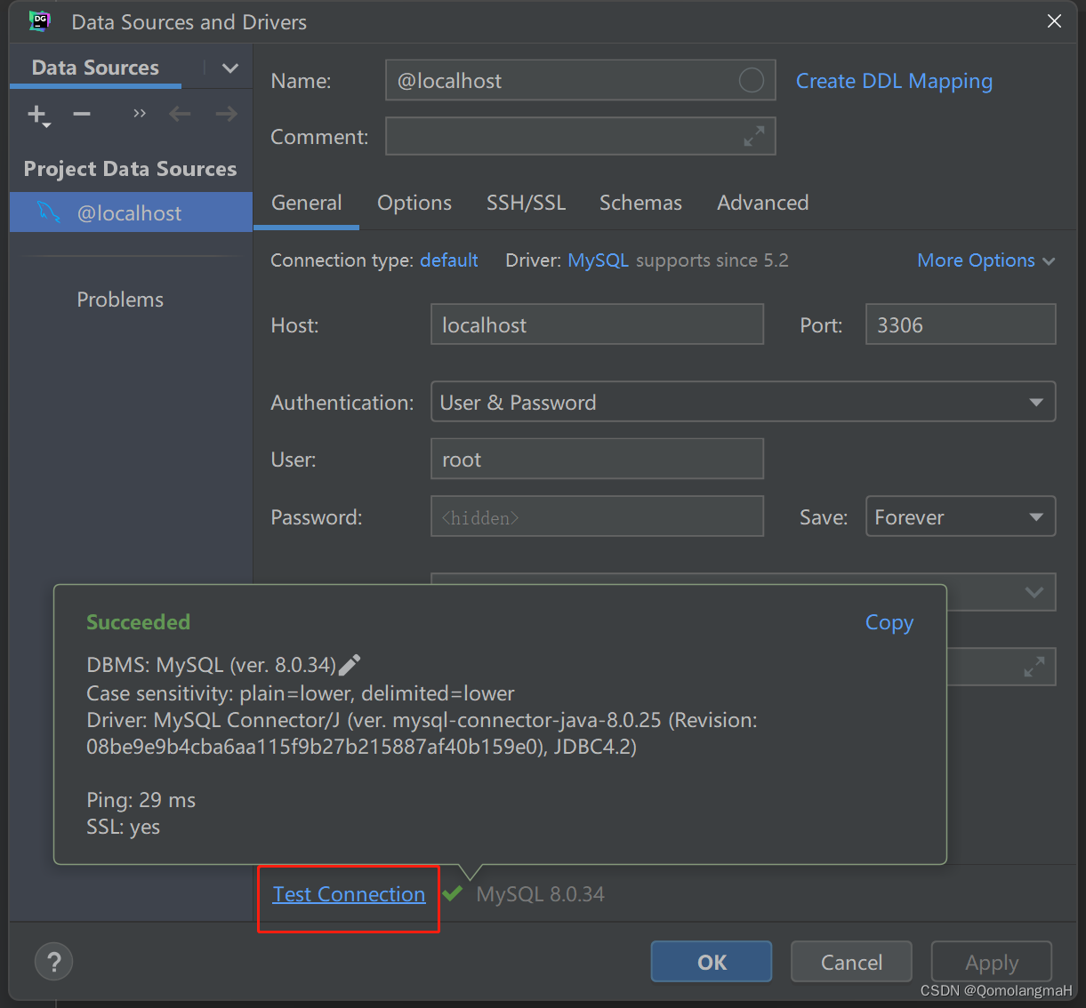The height and width of the screenshot is (1008, 1086).
Task: Show more toolbar actions via double chevron
Action: [139, 114]
